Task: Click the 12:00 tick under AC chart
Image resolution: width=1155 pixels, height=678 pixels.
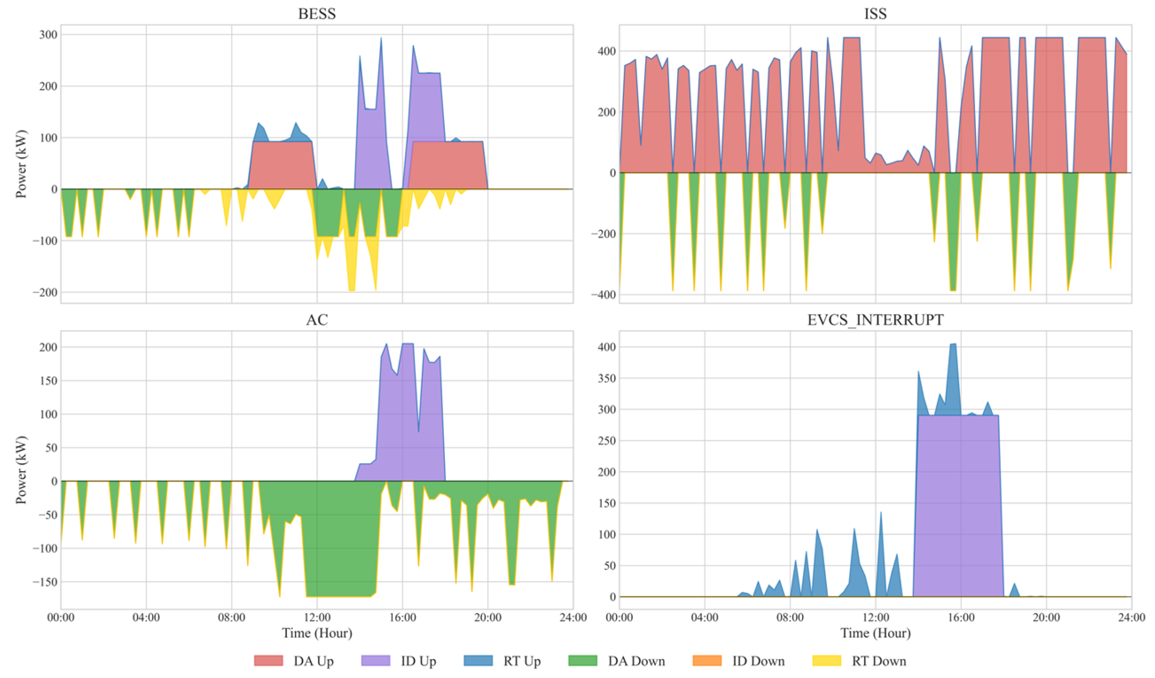Action: coord(317,617)
